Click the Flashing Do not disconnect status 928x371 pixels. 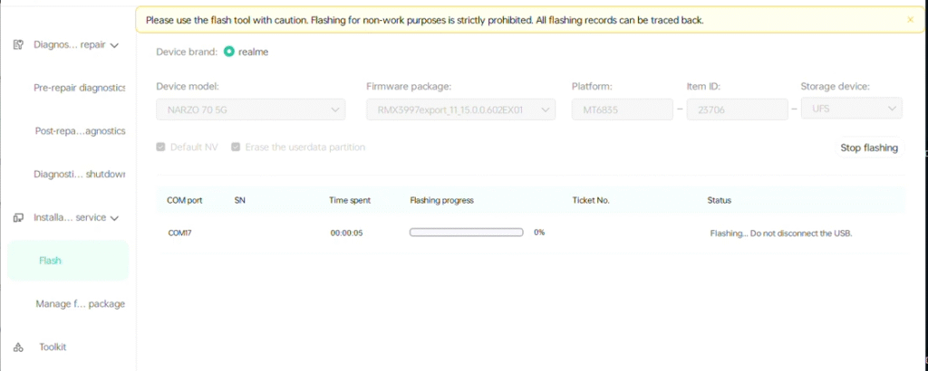tap(780, 233)
